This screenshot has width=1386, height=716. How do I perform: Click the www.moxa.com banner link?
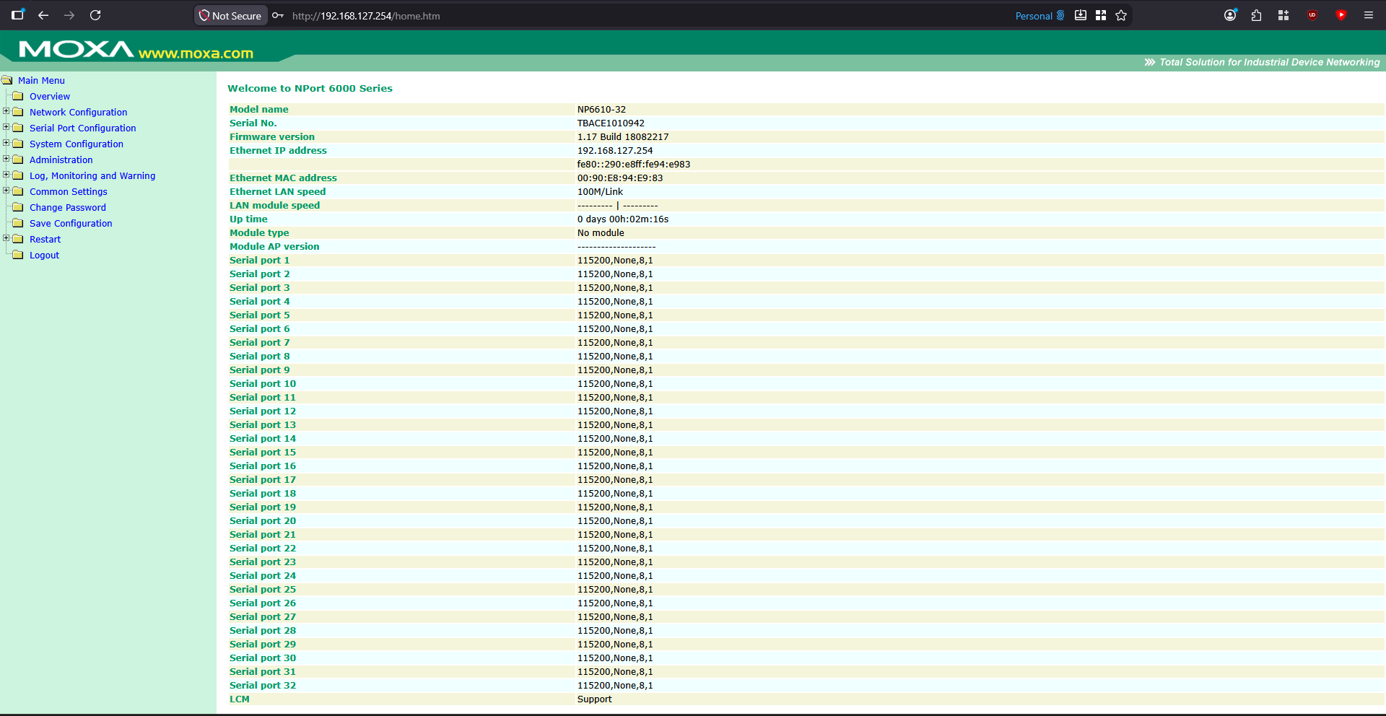coord(196,53)
